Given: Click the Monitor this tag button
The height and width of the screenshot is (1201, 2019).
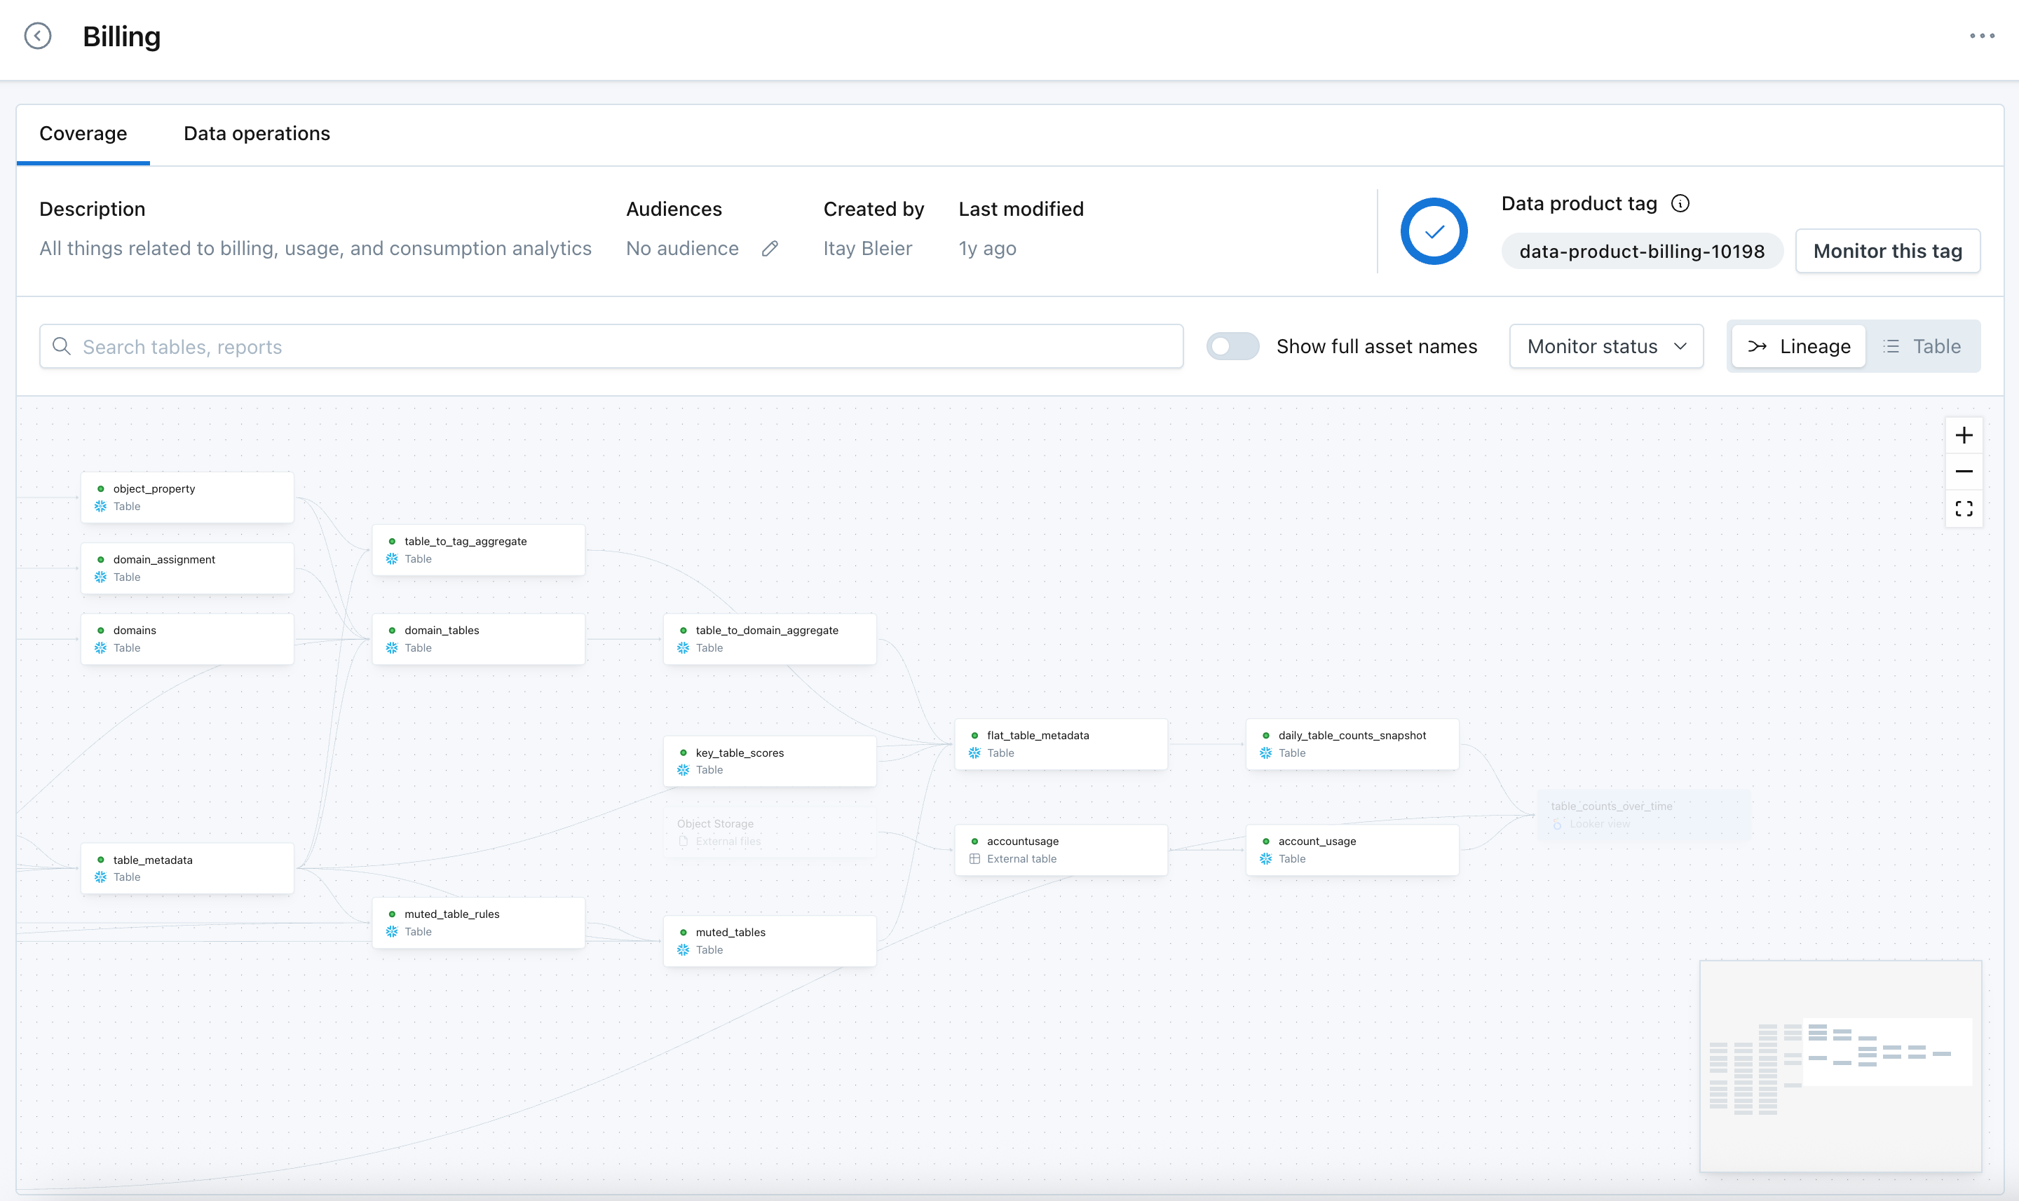Looking at the screenshot, I should [x=1887, y=251].
